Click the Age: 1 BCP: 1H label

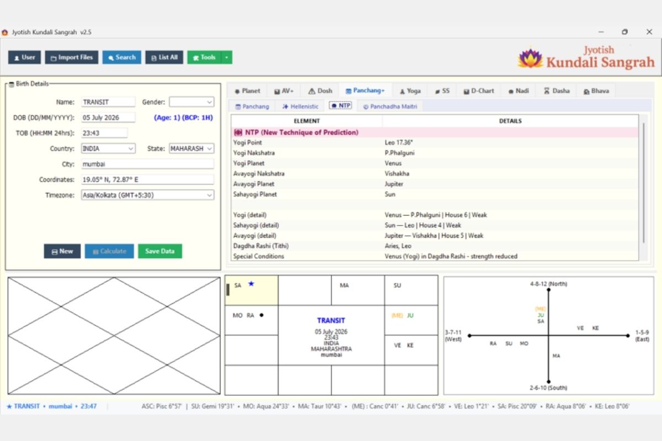[183, 117]
